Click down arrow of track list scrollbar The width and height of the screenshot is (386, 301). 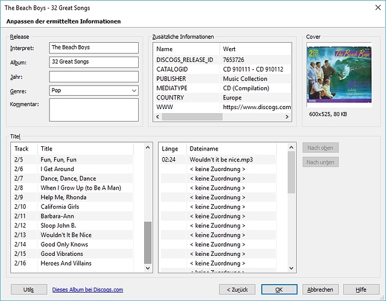click(x=148, y=268)
